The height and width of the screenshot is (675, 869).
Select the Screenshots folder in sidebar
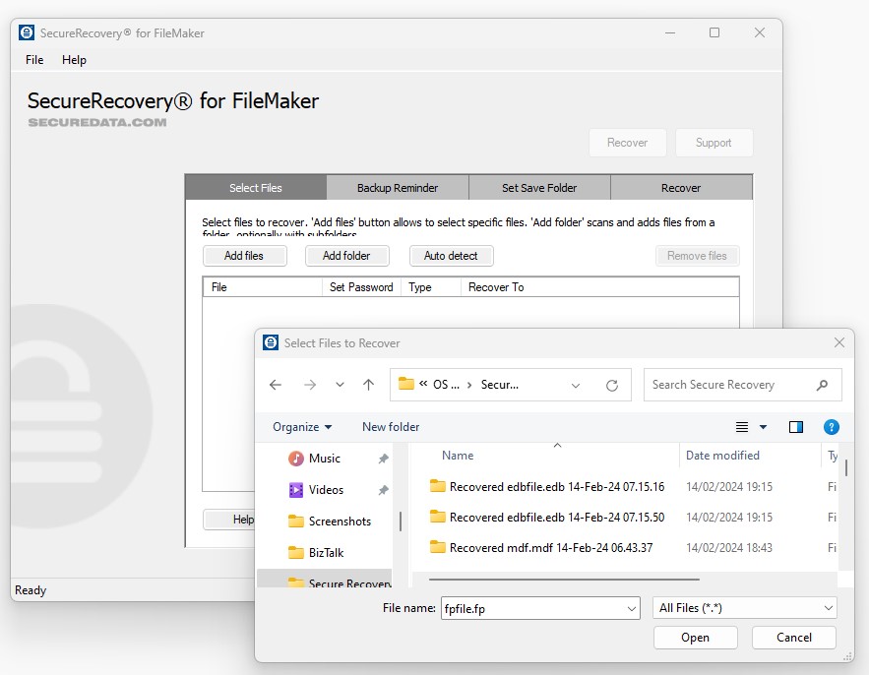click(340, 522)
